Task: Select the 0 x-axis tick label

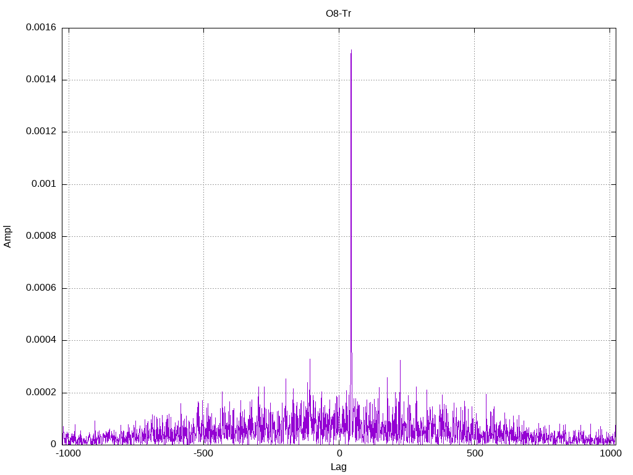Action: (x=339, y=453)
